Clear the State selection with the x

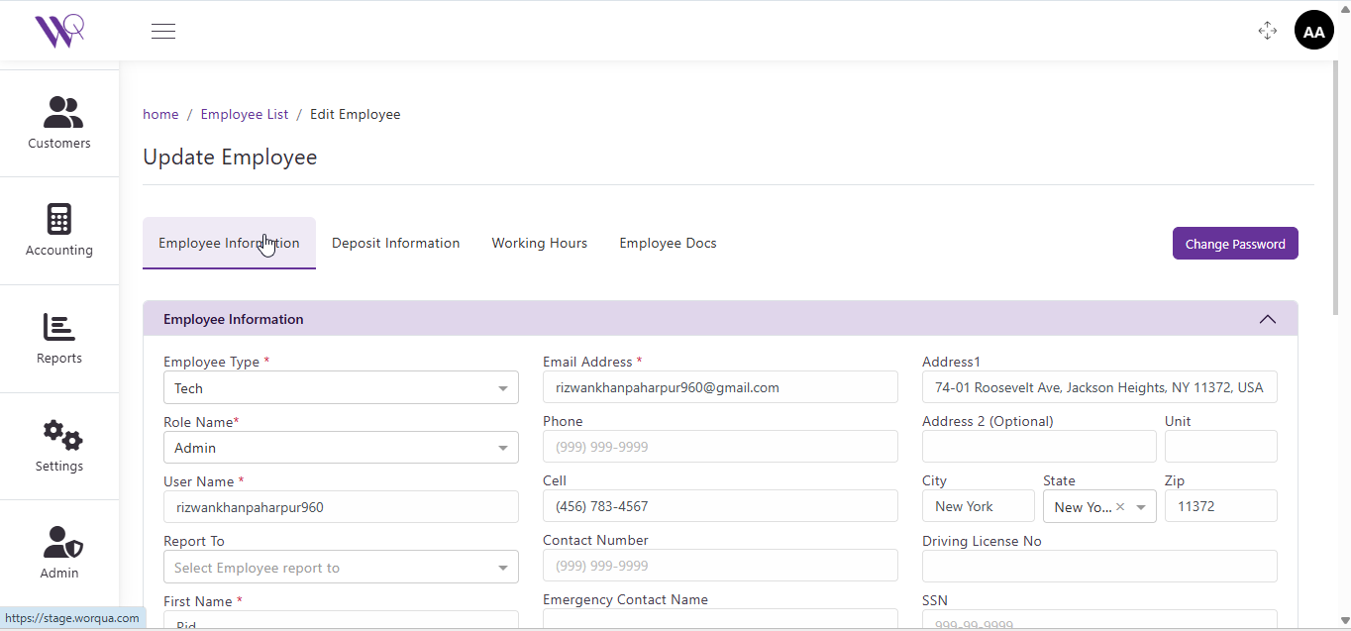coord(1120,507)
